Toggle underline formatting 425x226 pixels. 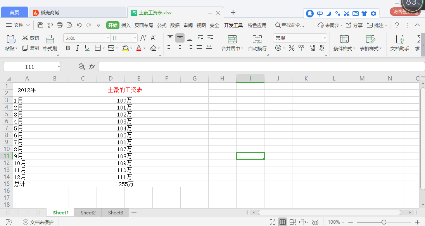[x=87, y=48]
